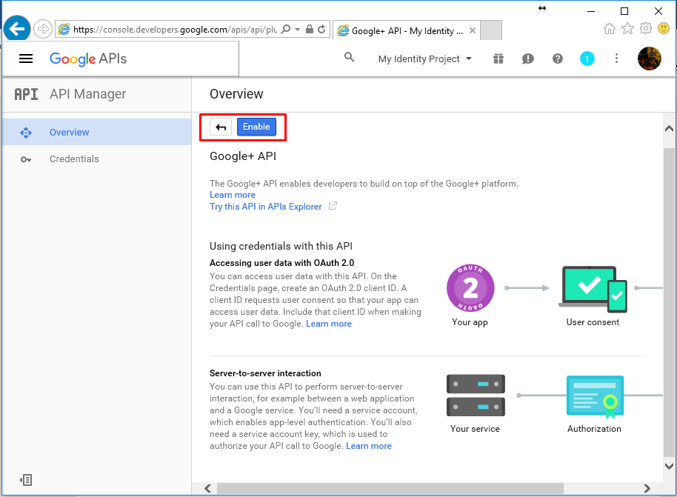Screen dimensions: 677x497
Task: Open the address bar autocomplete dropdown arrow
Action: [x=298, y=30]
